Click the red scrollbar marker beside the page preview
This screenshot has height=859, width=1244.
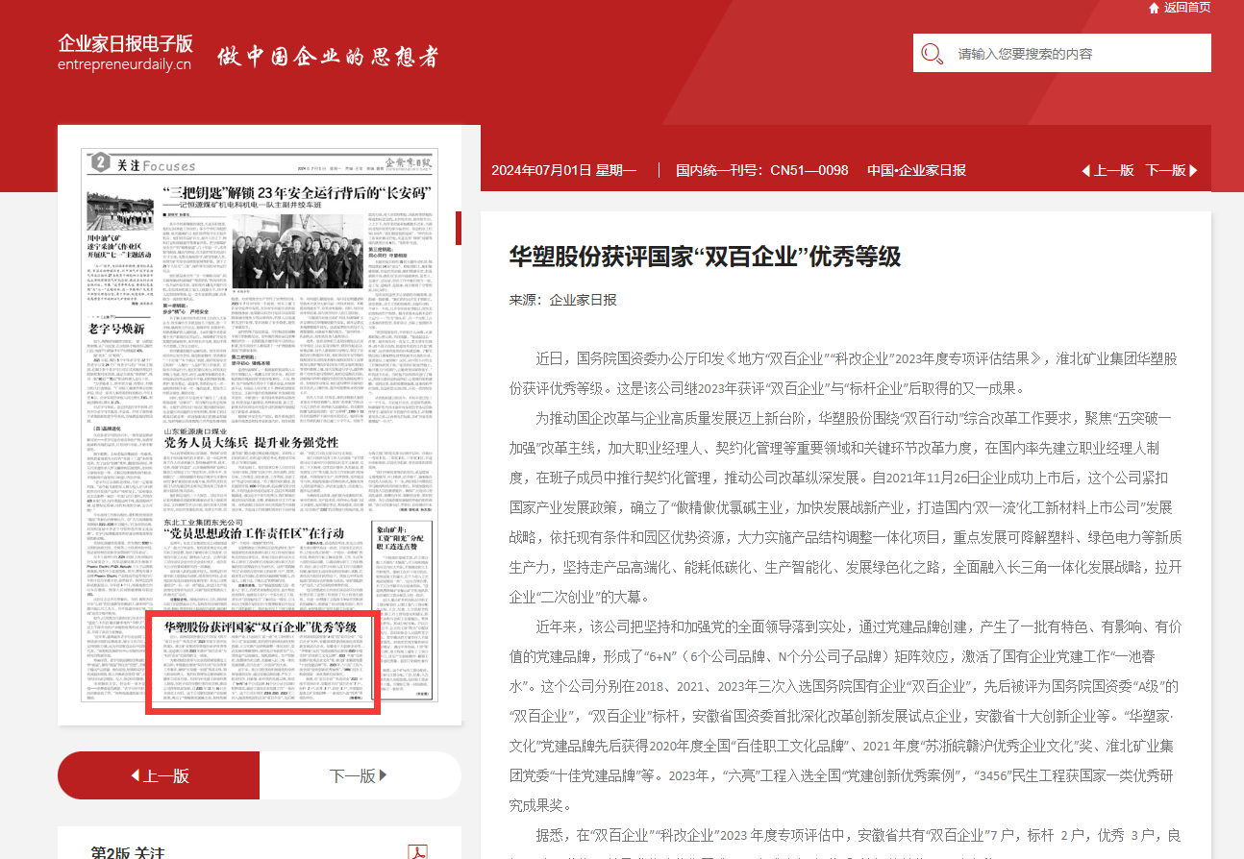pyautogui.click(x=459, y=228)
